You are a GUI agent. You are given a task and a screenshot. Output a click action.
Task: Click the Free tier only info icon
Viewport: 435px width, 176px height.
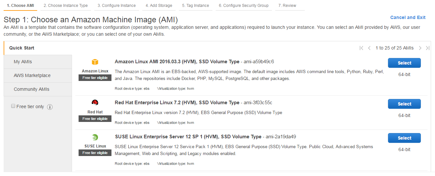tap(50, 107)
